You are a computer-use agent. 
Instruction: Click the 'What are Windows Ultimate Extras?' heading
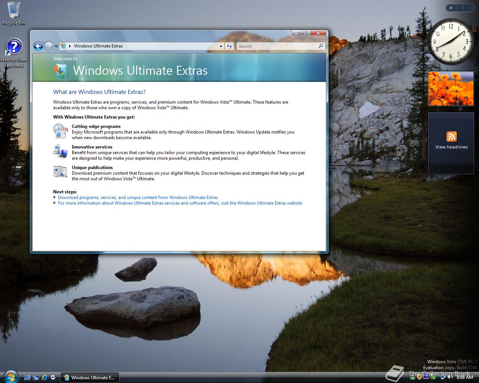coord(99,92)
